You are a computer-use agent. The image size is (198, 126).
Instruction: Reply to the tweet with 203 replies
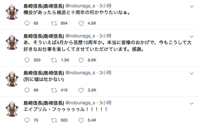pyautogui.click(x=27, y=60)
